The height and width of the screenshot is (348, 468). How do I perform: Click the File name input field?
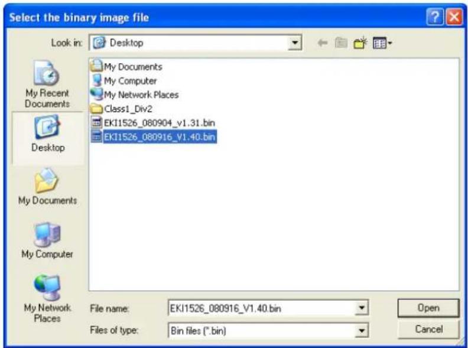pyautogui.click(x=268, y=308)
